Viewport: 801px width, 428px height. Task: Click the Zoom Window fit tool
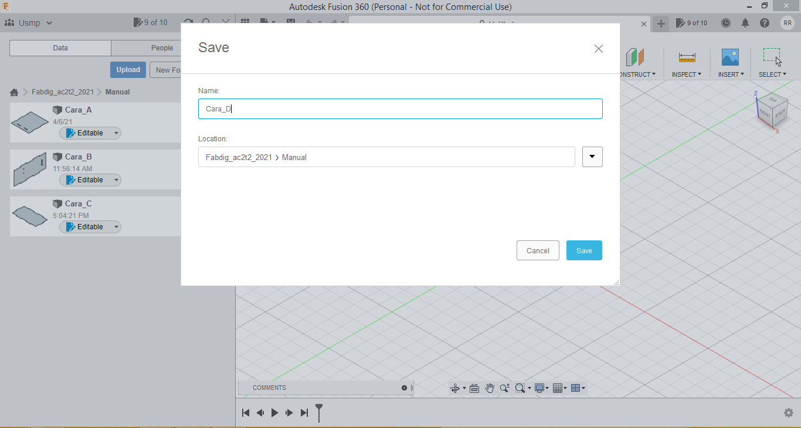click(x=520, y=388)
